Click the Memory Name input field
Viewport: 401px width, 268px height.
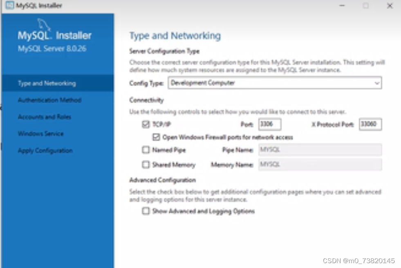tap(320, 165)
